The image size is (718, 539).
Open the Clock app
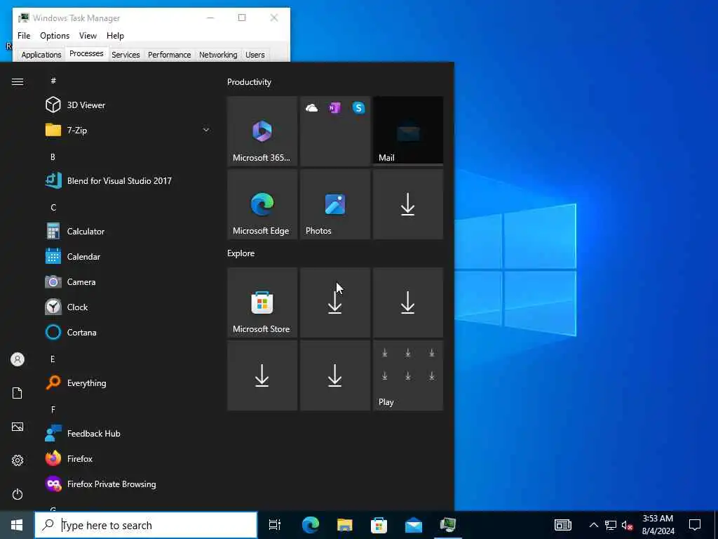128,307
